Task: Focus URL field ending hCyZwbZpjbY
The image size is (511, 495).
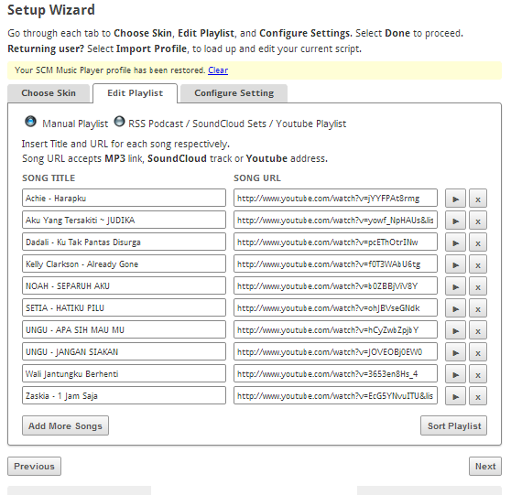Action: pyautogui.click(x=335, y=329)
